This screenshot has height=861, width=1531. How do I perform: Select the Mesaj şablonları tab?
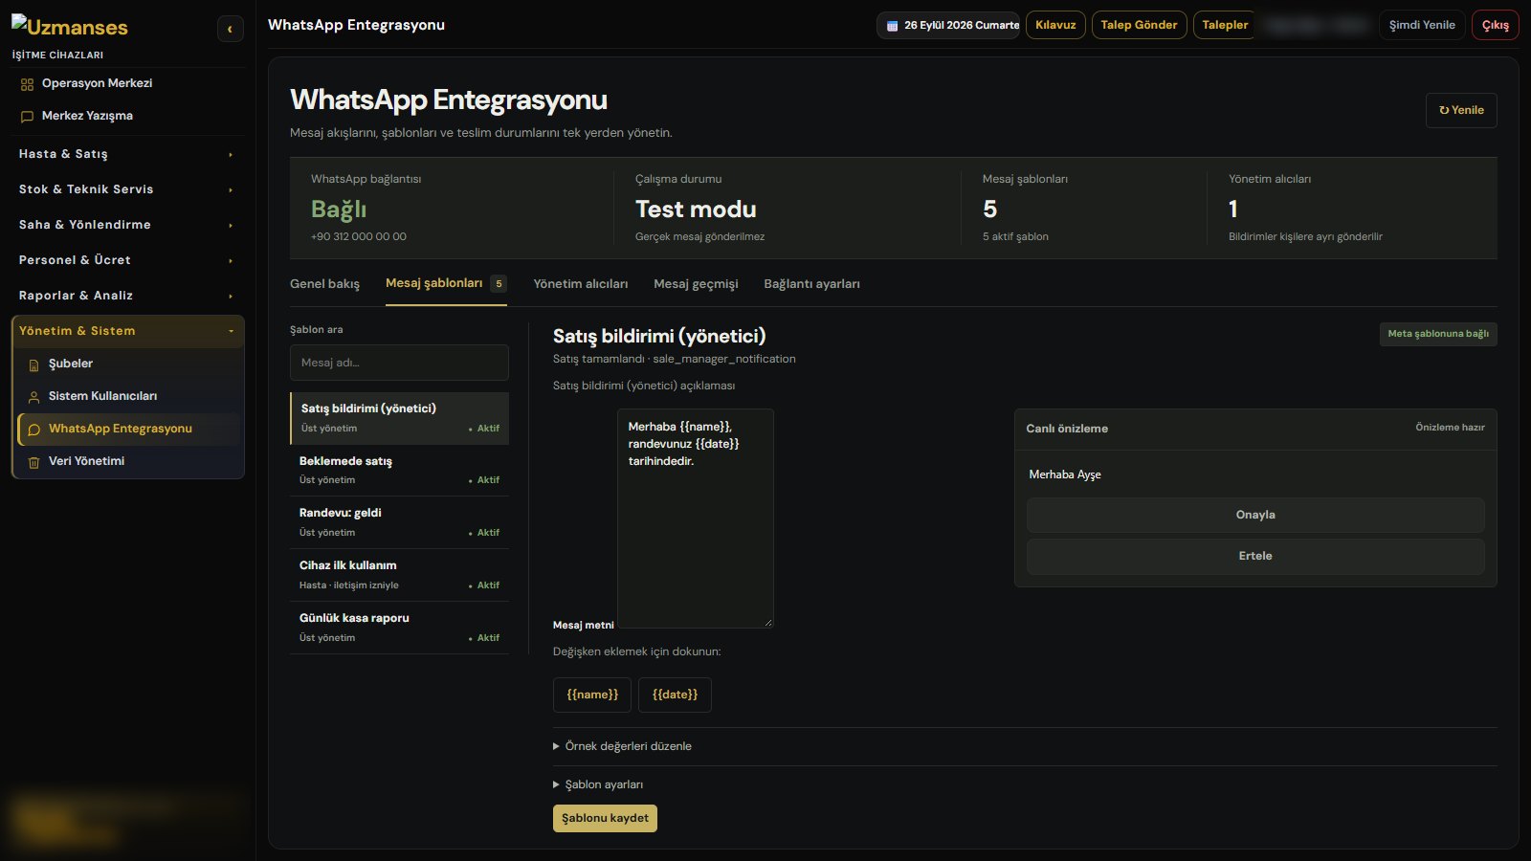(x=446, y=283)
